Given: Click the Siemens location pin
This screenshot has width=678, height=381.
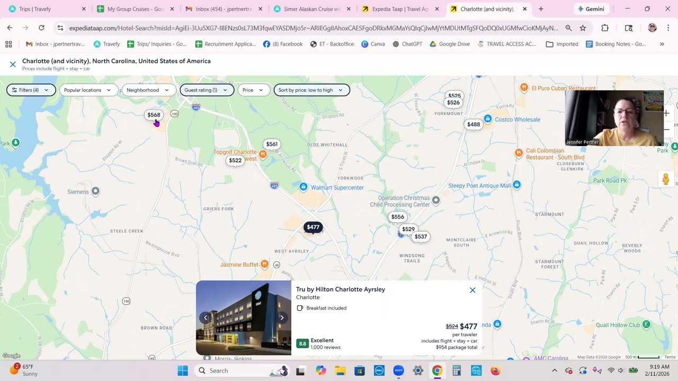Looking at the screenshot, I should point(95,191).
